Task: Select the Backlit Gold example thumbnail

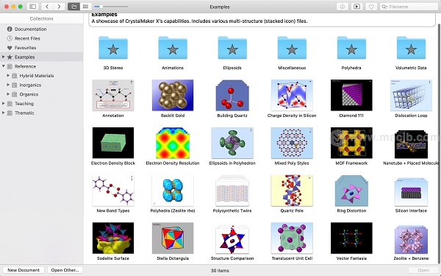Action: (173, 95)
